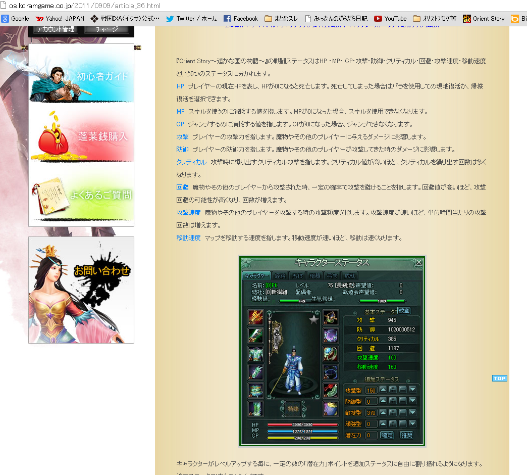The height and width of the screenshot is (475, 527).
Task: Click the minus button for 防御型
Action: (403, 401)
